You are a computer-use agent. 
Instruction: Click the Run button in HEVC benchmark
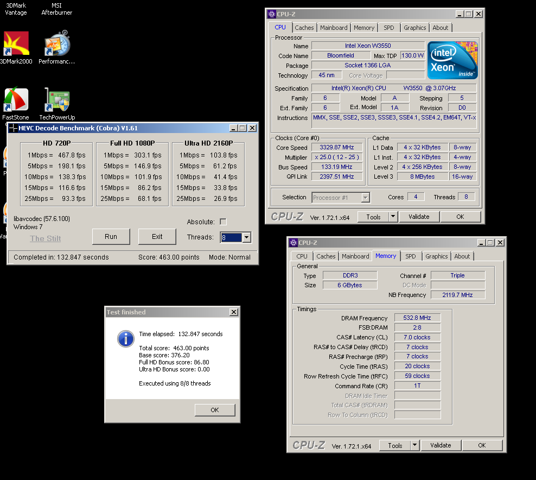click(111, 236)
